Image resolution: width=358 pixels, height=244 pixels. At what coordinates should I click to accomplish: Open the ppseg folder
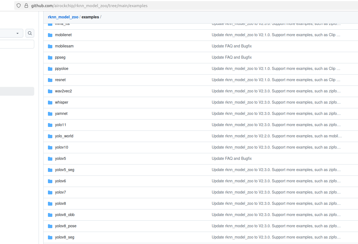[x=60, y=57]
